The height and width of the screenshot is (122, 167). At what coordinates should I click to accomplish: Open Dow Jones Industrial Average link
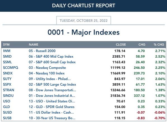click(x=52, y=96)
